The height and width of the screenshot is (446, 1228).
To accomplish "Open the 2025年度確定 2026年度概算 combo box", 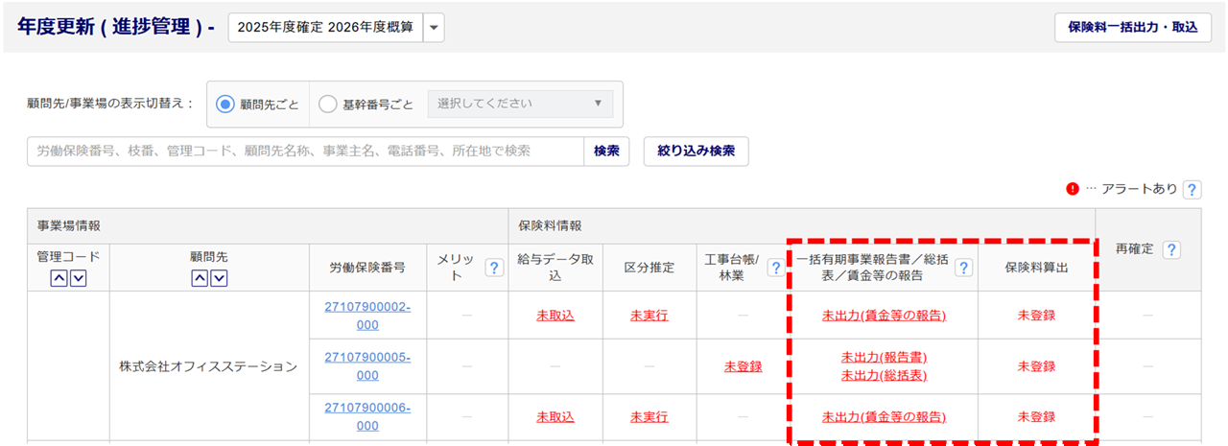I will click(325, 28).
